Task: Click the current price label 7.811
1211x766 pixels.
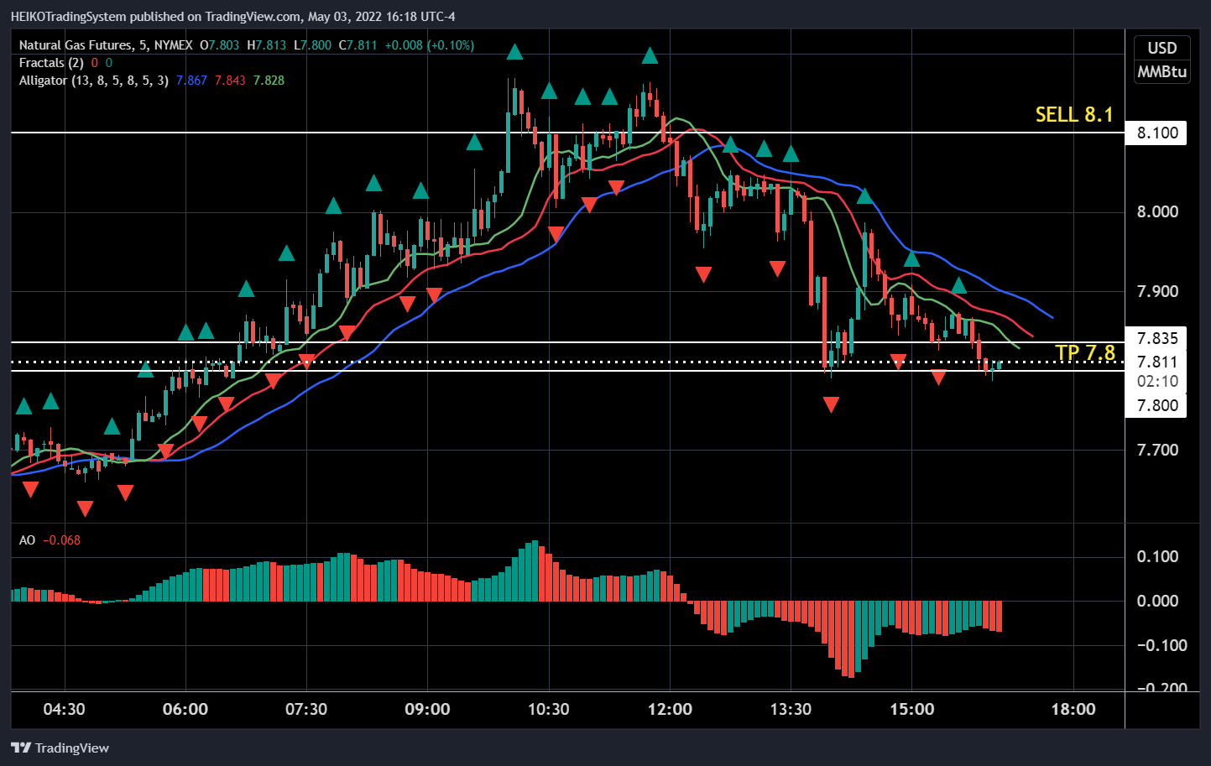Action: (x=1157, y=362)
